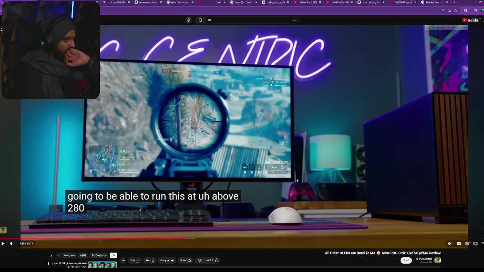
Task: Open more actions three-dot menu
Action: click(x=123, y=260)
